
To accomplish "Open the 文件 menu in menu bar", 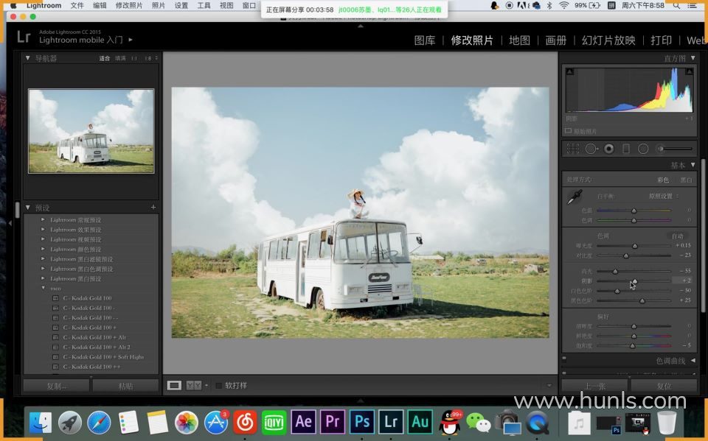I will 77,5.
